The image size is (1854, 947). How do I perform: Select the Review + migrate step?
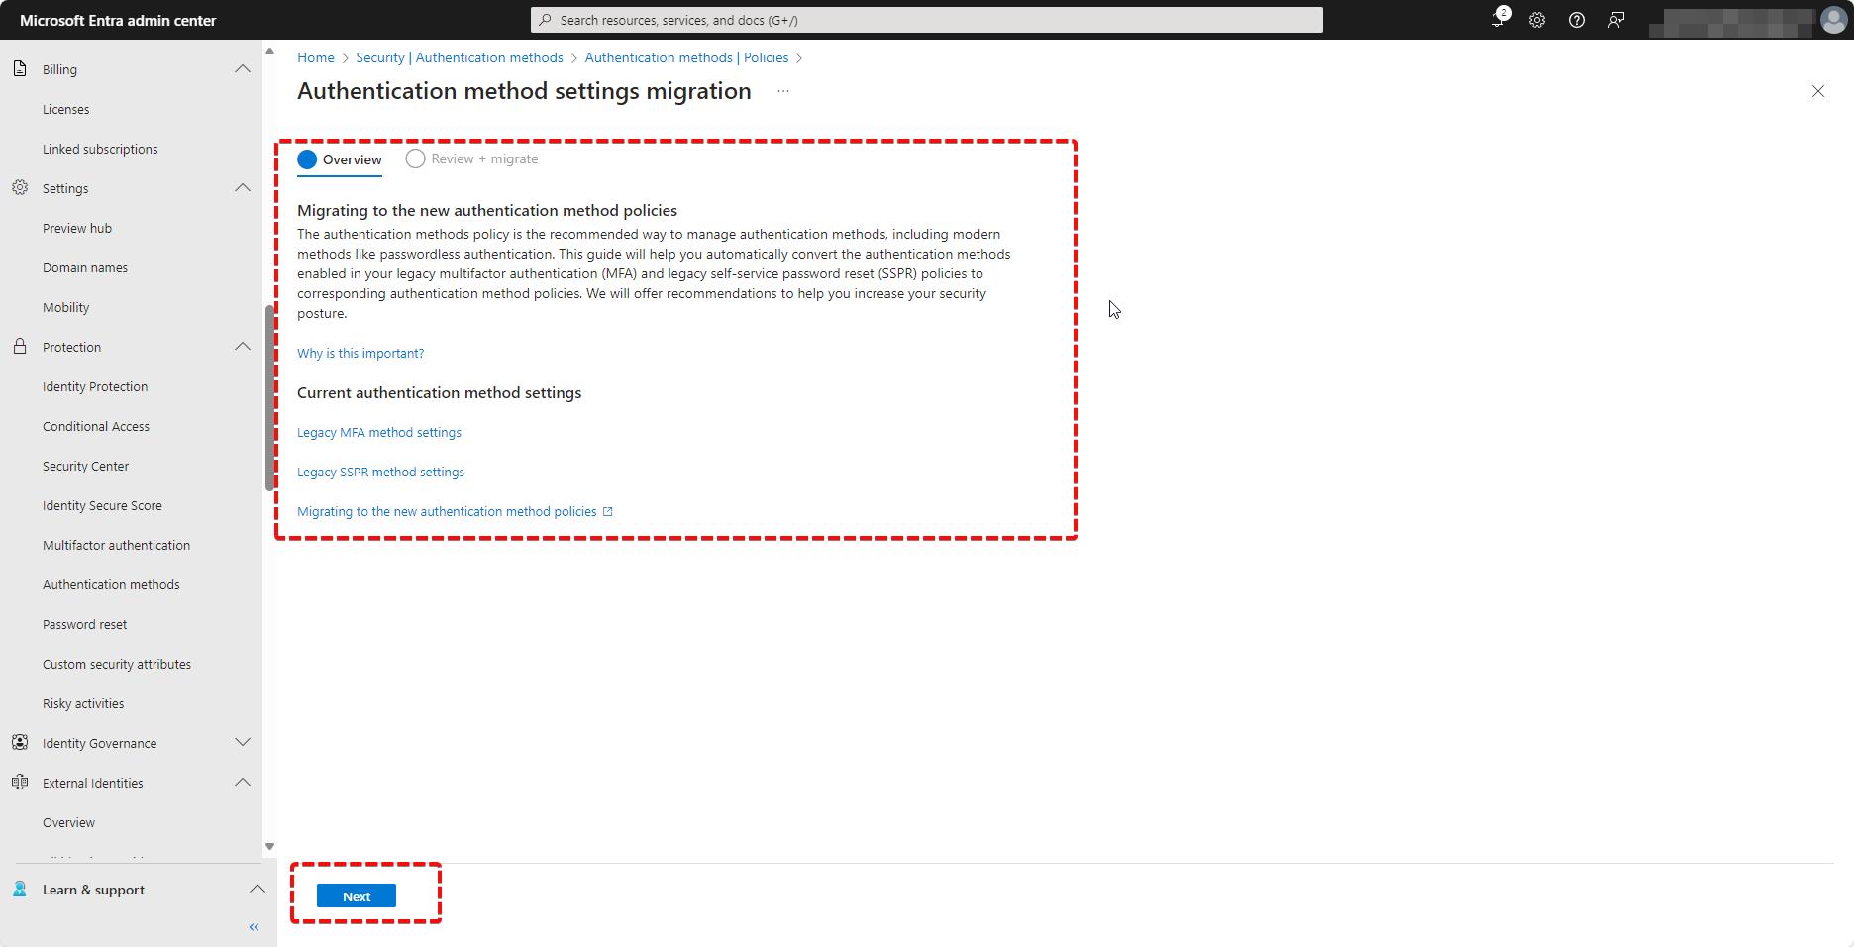(472, 159)
